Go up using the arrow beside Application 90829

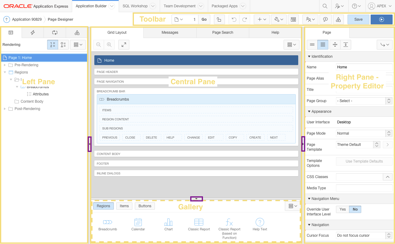point(7,19)
